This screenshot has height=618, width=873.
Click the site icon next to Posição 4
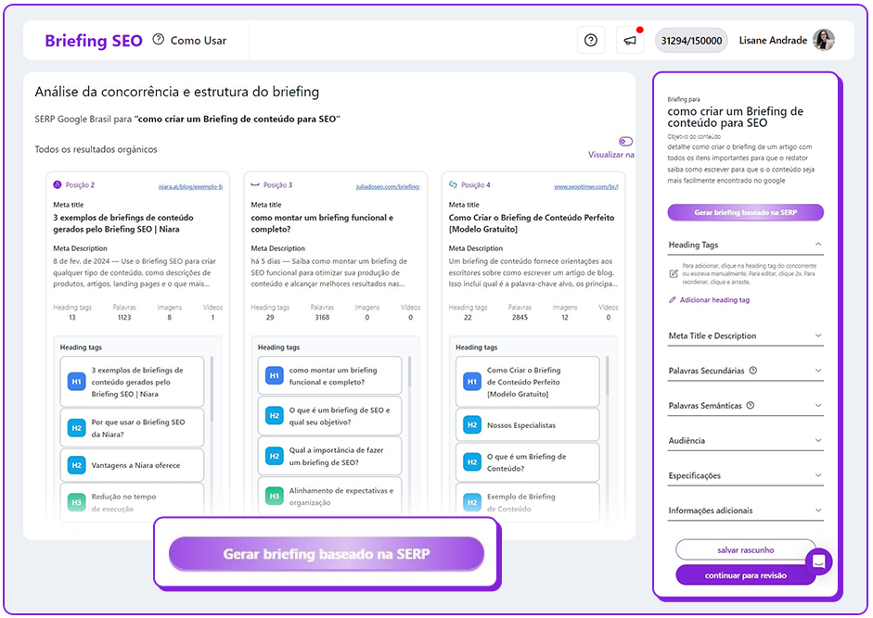click(454, 184)
